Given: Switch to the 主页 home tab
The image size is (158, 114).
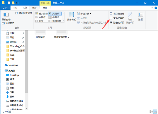Looking at the screenshot, I should click(15, 8).
